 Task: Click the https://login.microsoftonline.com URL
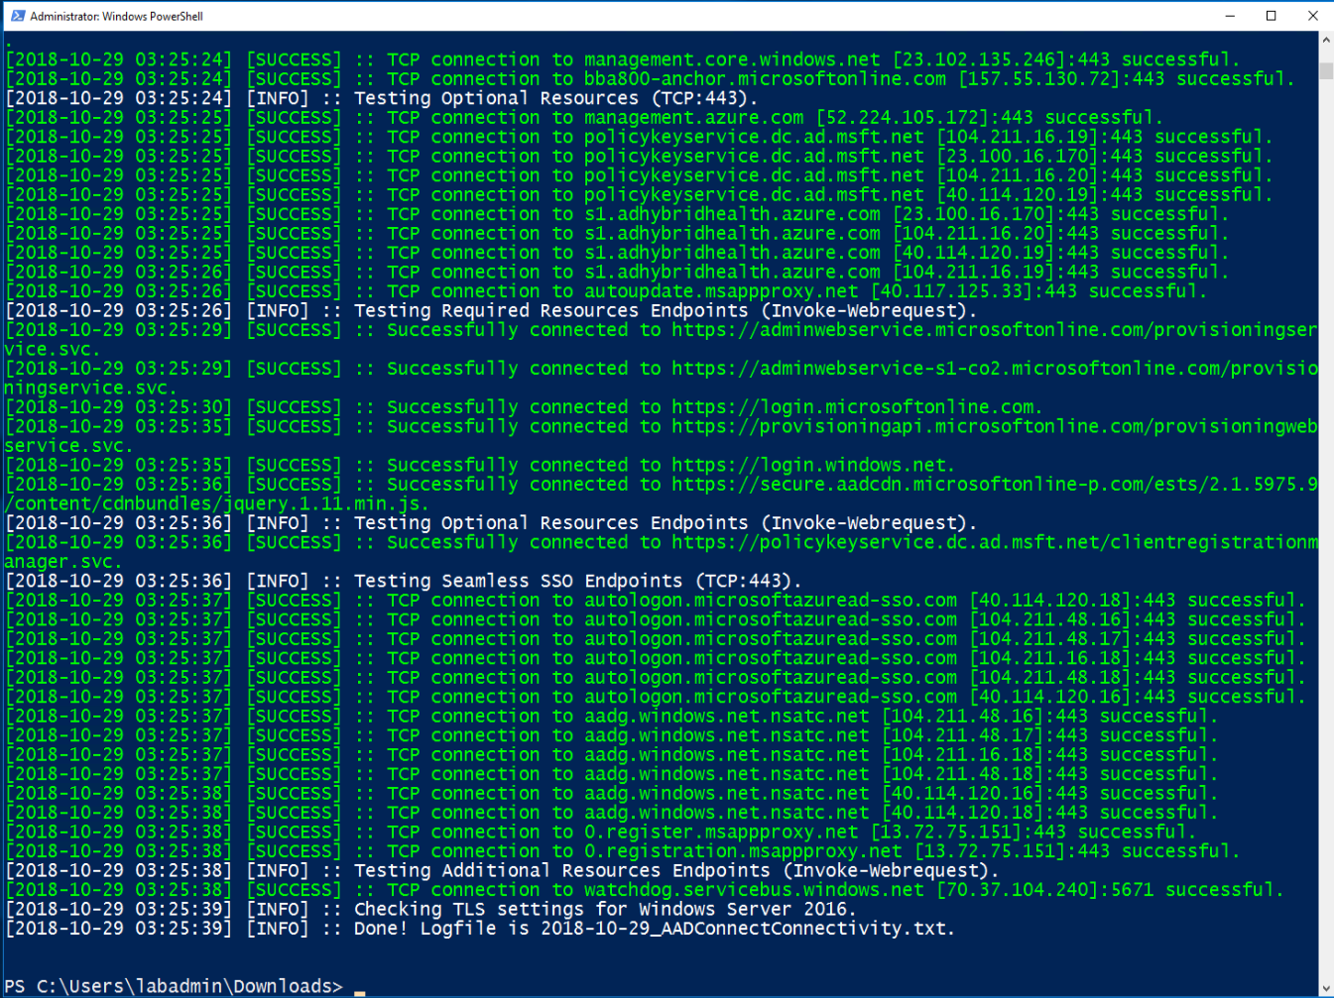pyautogui.click(x=855, y=407)
